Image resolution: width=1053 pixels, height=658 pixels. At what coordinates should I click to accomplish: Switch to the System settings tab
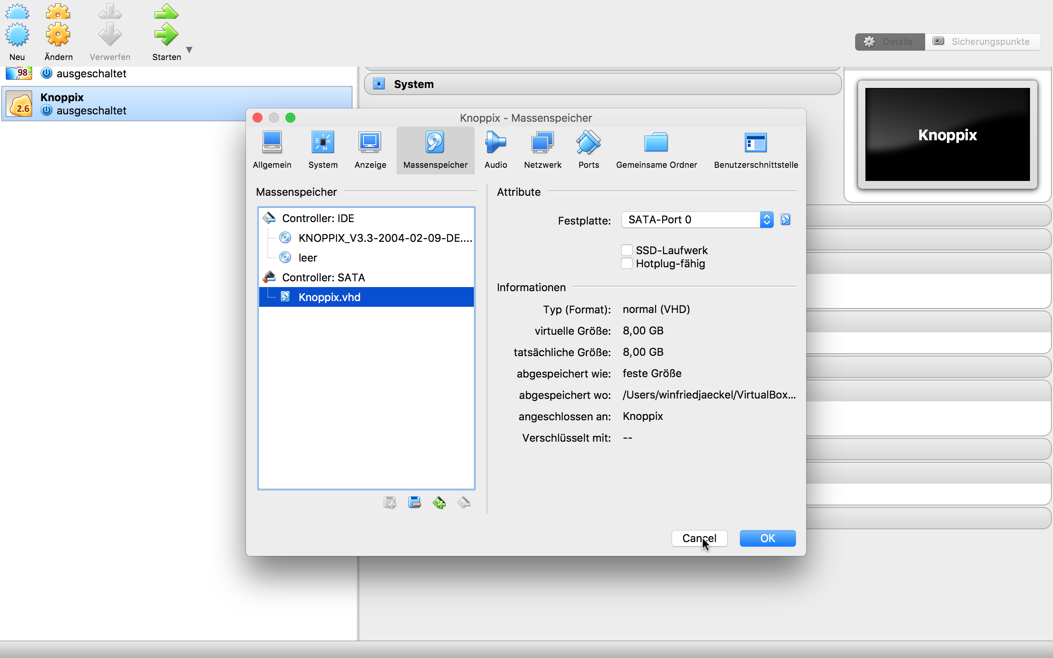point(323,150)
